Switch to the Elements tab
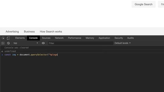 point(20,38)
